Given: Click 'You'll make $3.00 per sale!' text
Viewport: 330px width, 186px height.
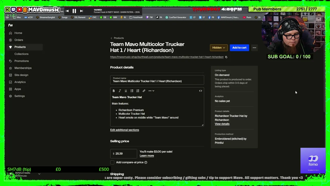Looking at the screenshot, I should coord(156,152).
